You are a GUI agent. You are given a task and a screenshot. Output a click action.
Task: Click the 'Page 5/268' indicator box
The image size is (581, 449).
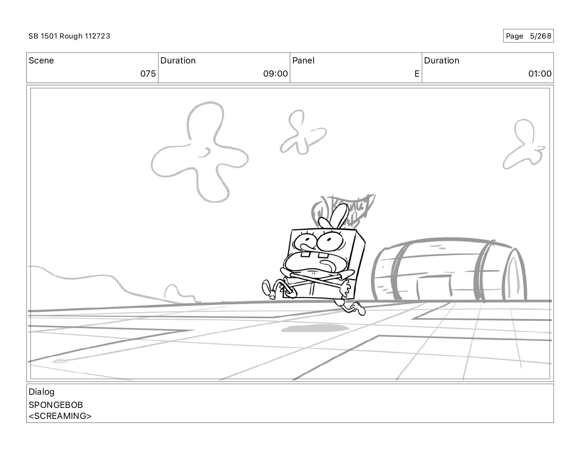(x=528, y=36)
